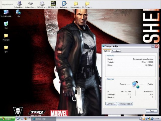Screen dimensions: 161x121
Task: Click the taskbar clock showing 22:03
Action: click(156, 119)
